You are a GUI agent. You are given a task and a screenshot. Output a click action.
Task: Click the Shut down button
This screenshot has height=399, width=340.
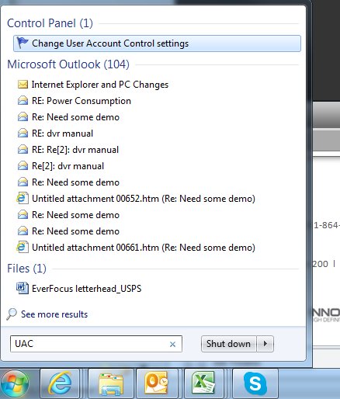[228, 344]
